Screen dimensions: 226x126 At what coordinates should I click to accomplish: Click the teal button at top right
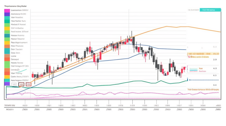210,10
